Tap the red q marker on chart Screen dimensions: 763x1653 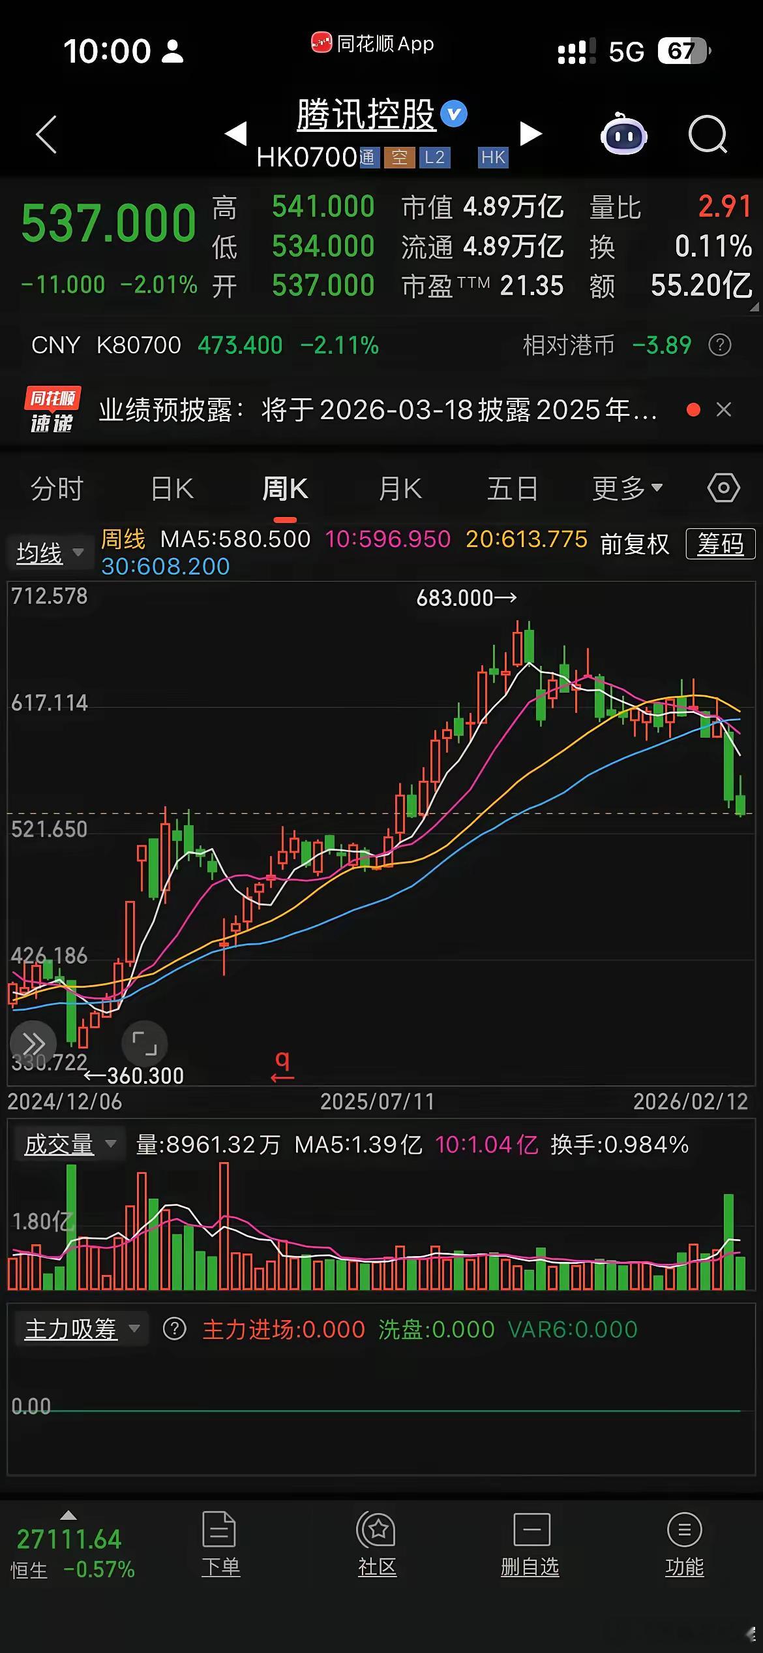click(282, 1067)
